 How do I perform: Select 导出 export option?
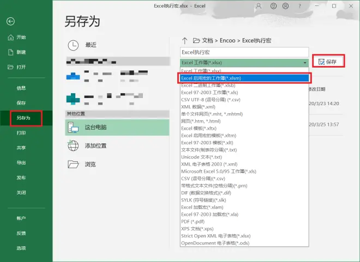(x=21, y=162)
